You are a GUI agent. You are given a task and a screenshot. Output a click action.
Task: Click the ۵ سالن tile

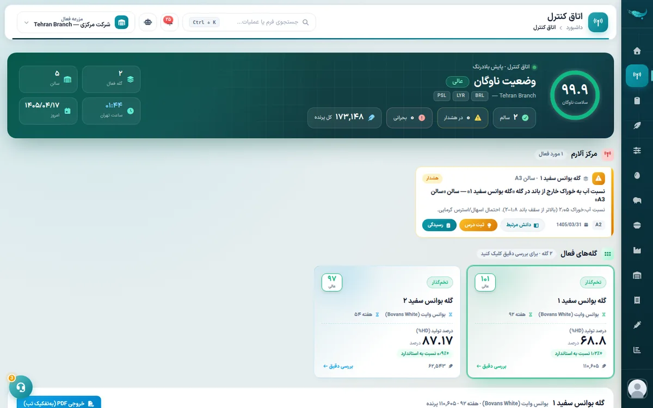[x=48, y=79]
